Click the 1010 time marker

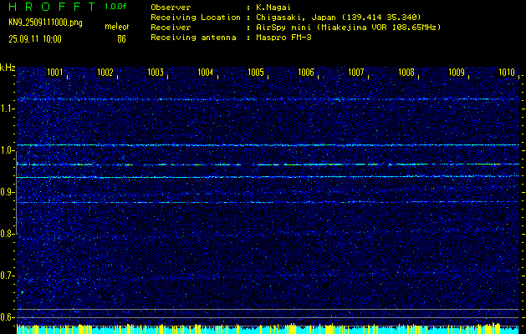click(507, 73)
